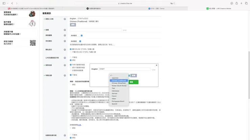Click green save button in popup

point(133,82)
